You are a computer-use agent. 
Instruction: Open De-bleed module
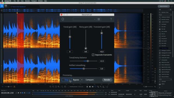tap(163, 24)
